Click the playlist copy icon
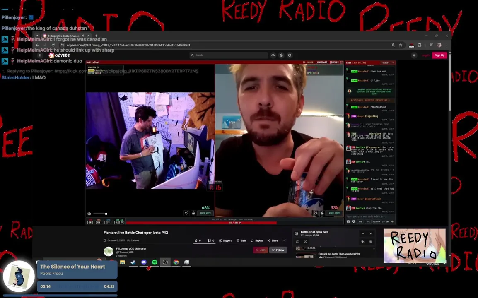Image resolution: width=478 pixels, height=298 pixels. pyautogui.click(x=363, y=242)
